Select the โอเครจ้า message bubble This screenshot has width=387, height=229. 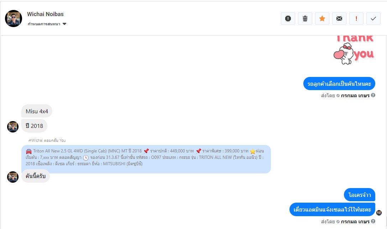click(x=359, y=195)
